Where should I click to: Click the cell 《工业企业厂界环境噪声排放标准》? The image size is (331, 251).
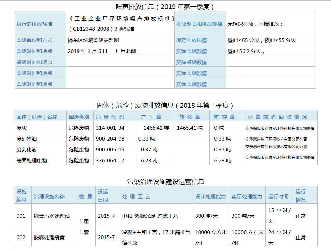[x=122, y=19]
